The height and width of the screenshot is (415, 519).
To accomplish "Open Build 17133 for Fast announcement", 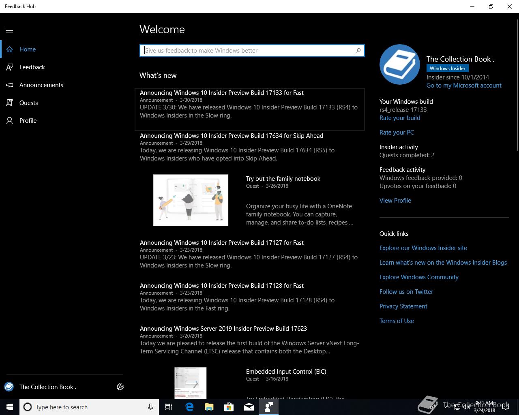I will [250, 109].
